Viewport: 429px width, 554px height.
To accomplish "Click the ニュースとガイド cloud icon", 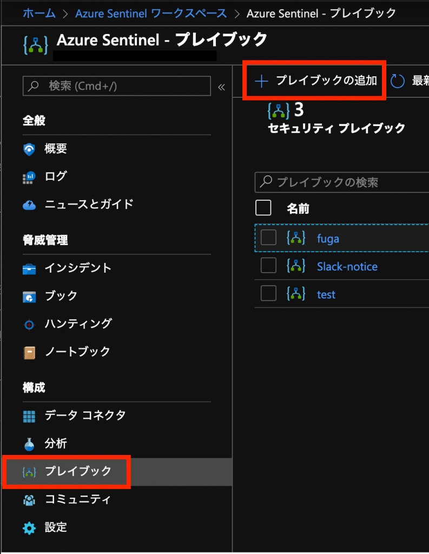I will click(29, 205).
